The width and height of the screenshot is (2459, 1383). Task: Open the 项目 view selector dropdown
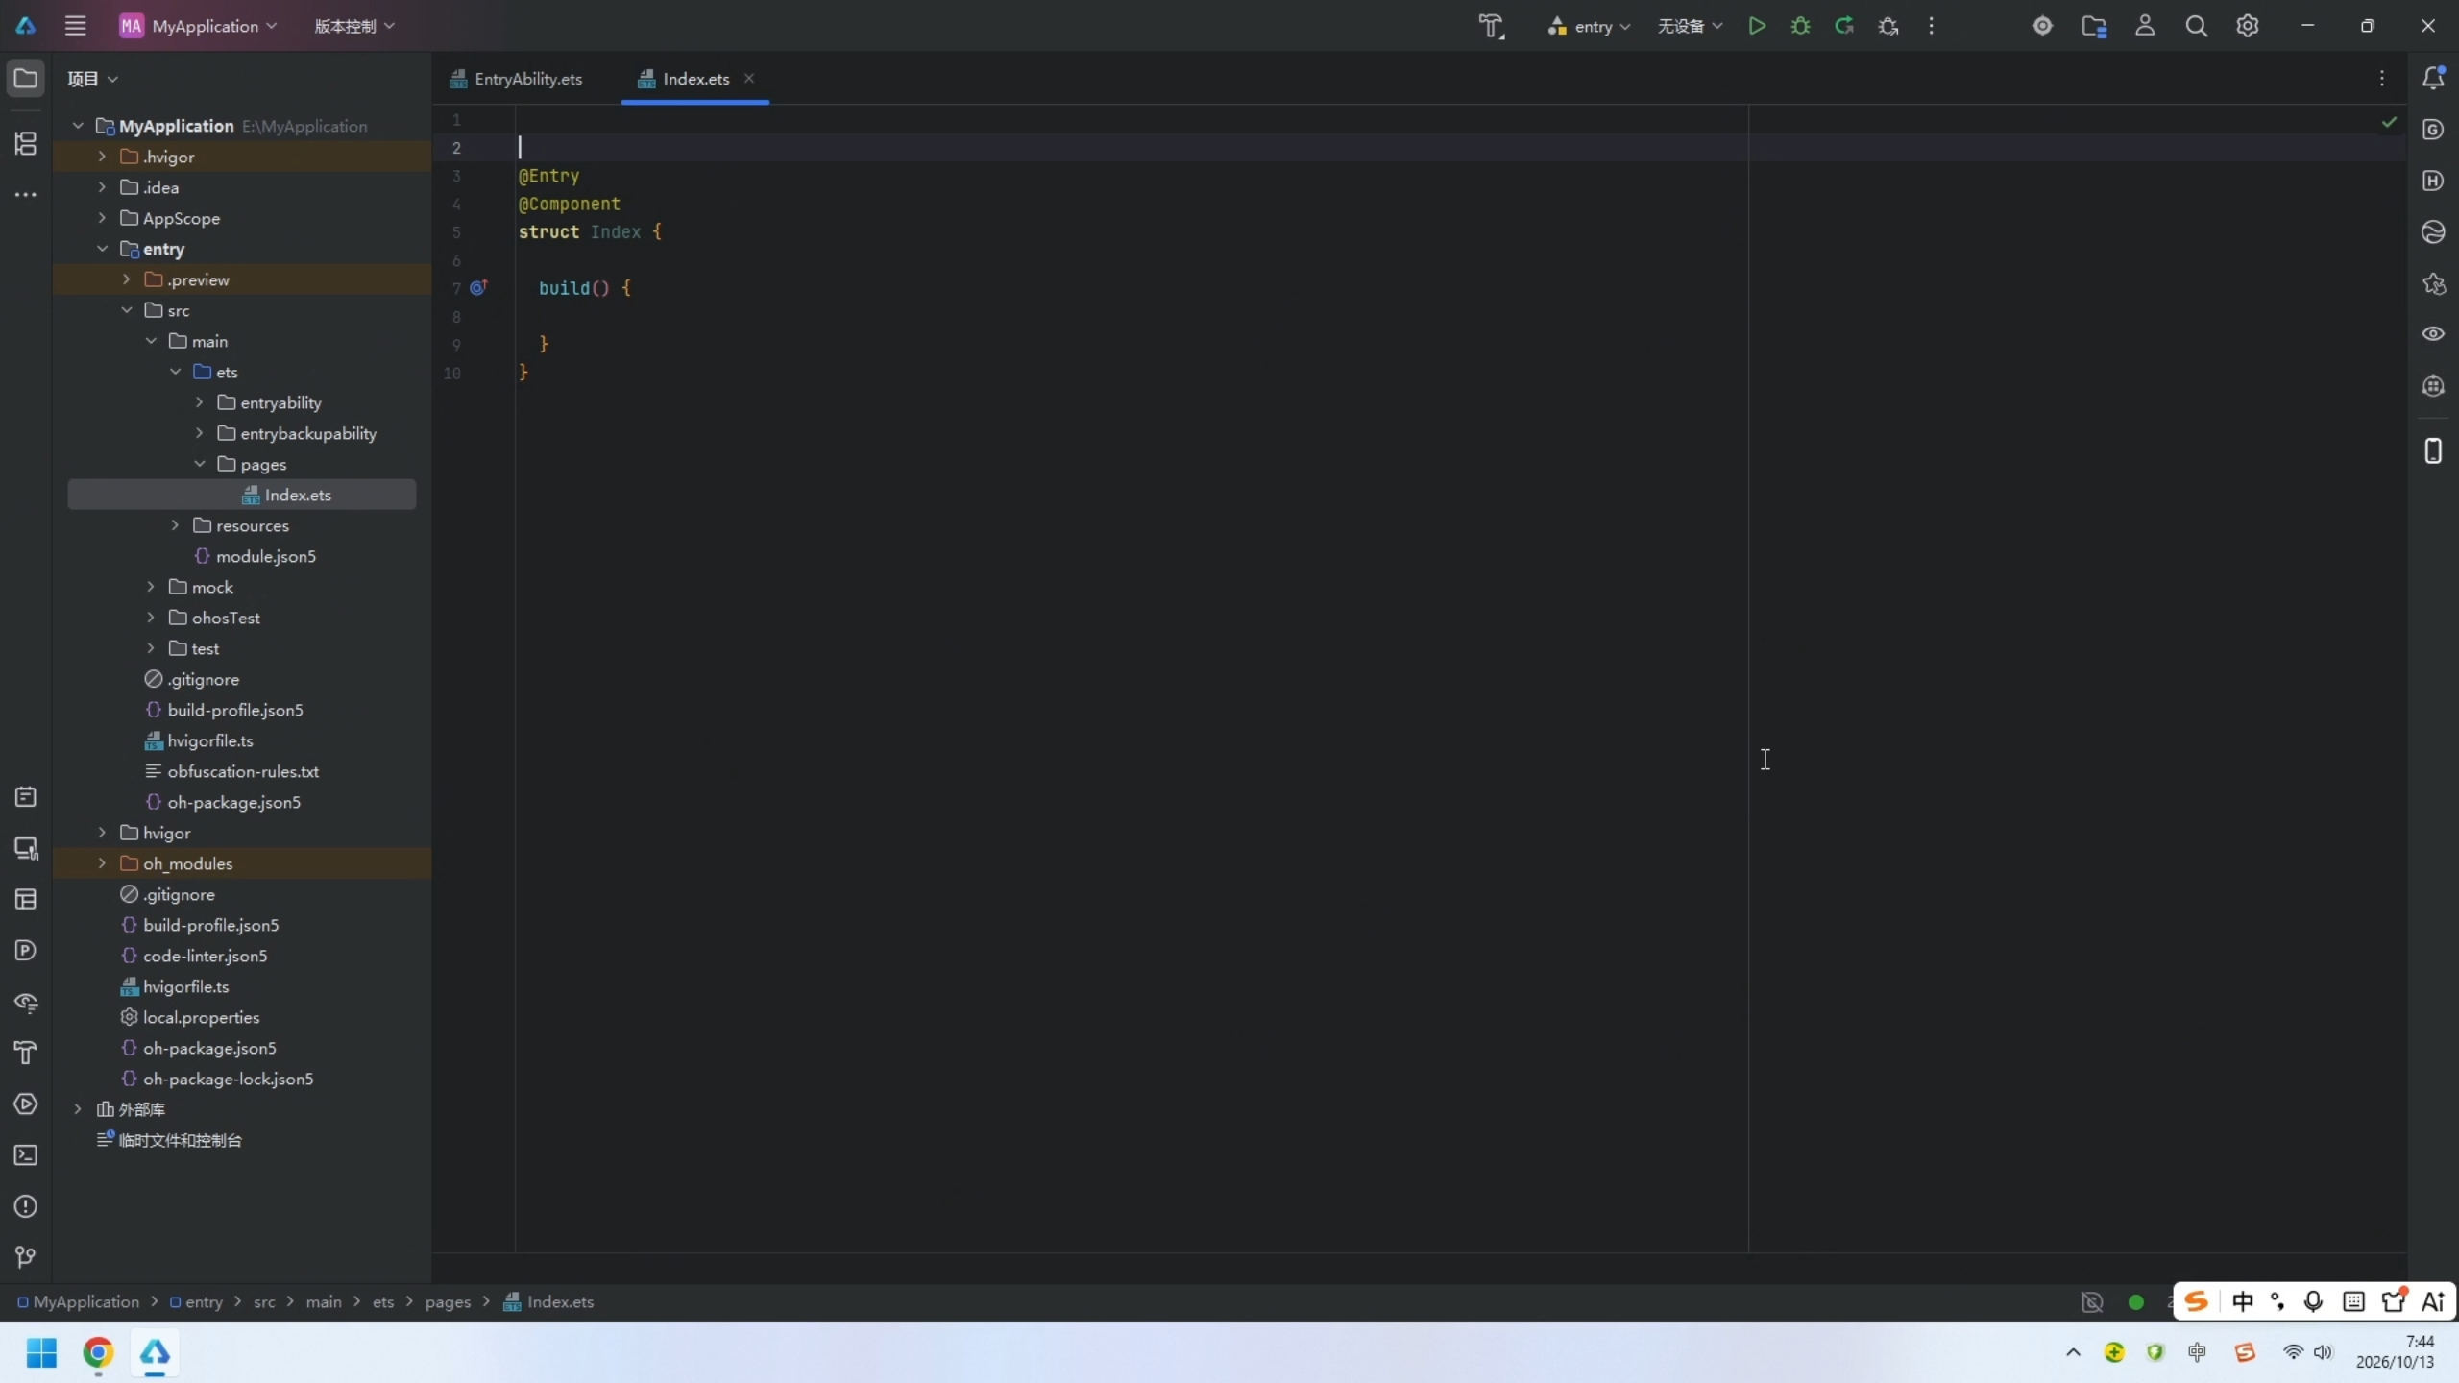click(x=92, y=79)
